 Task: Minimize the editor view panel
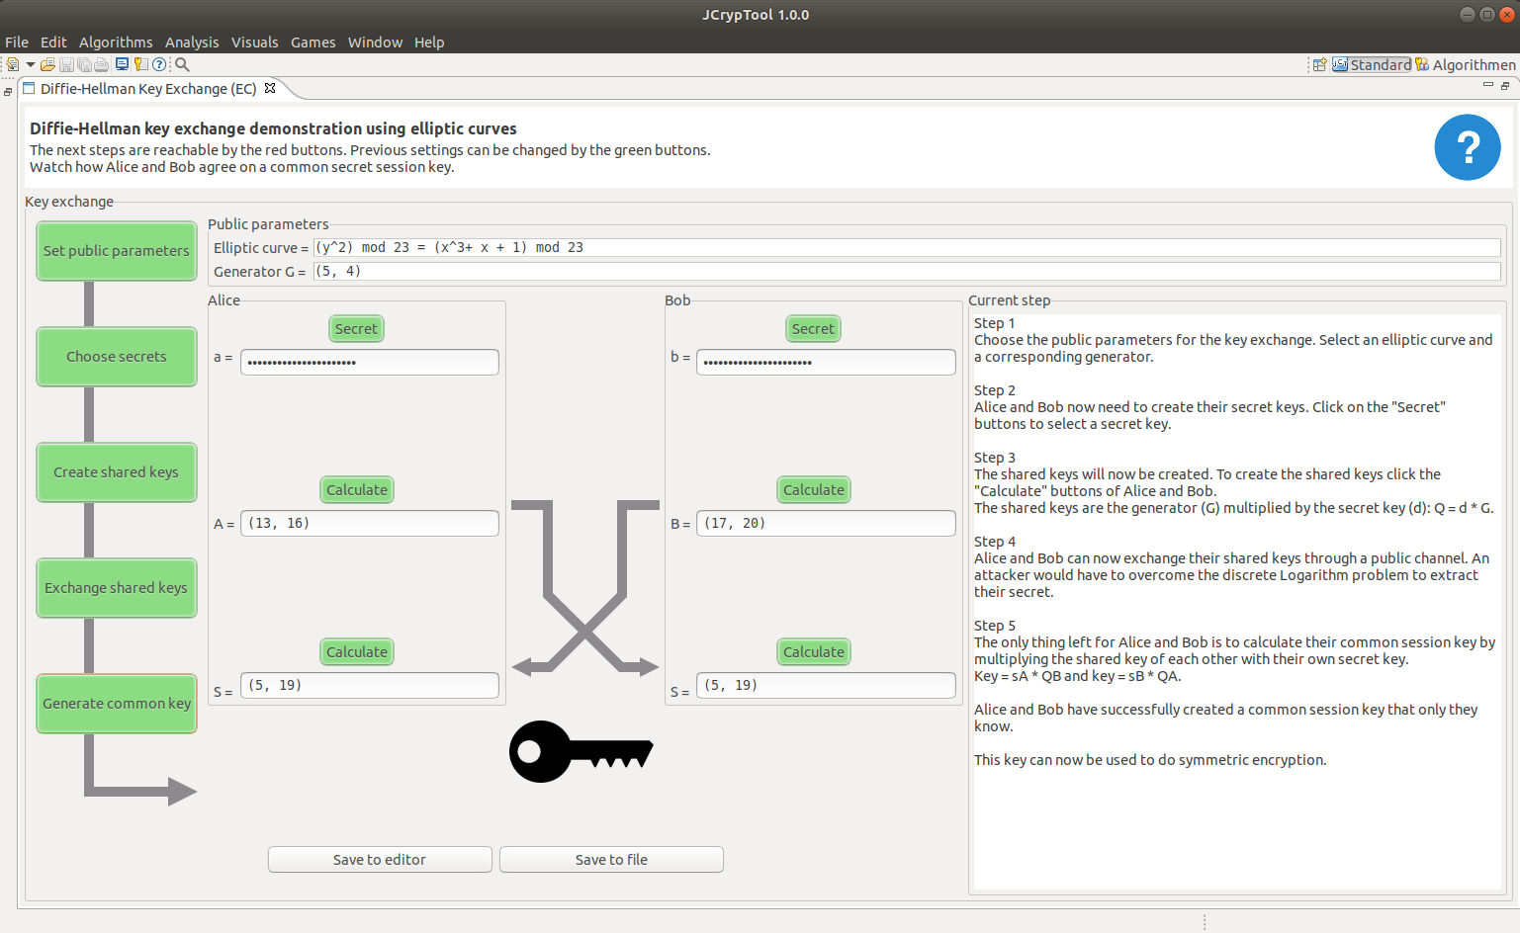coord(1487,86)
